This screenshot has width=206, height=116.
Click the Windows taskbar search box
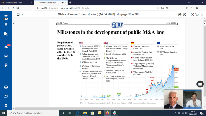[x=33, y=113]
